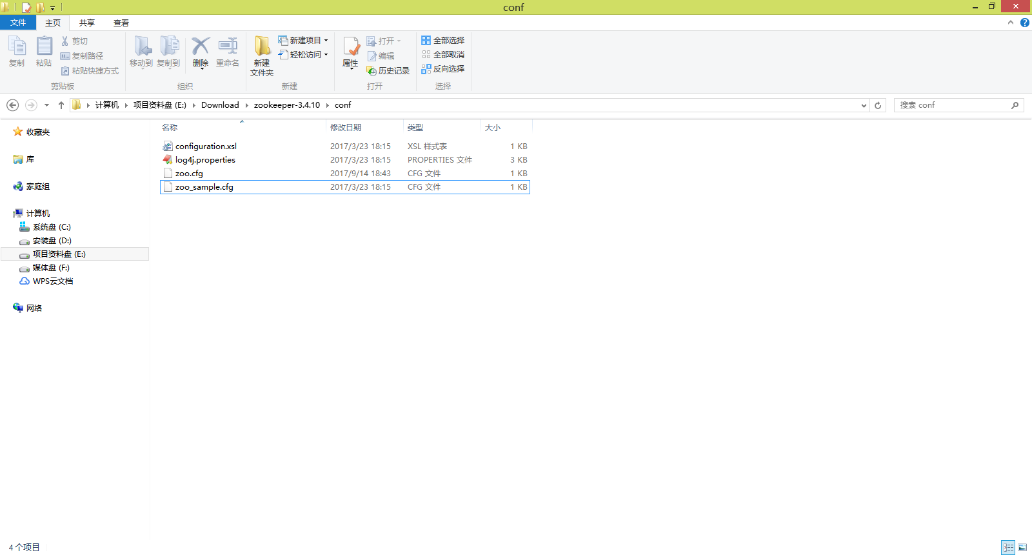Click the Paste (粘贴) ribbon icon
This screenshot has height=555, width=1032.
44,46
